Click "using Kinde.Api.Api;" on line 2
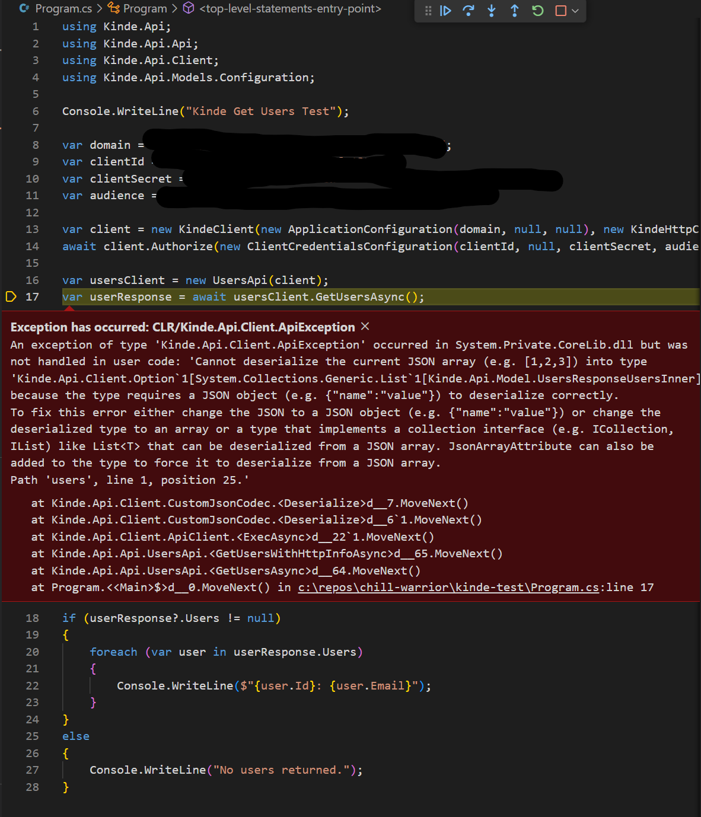This screenshot has width=701, height=817. pos(130,44)
